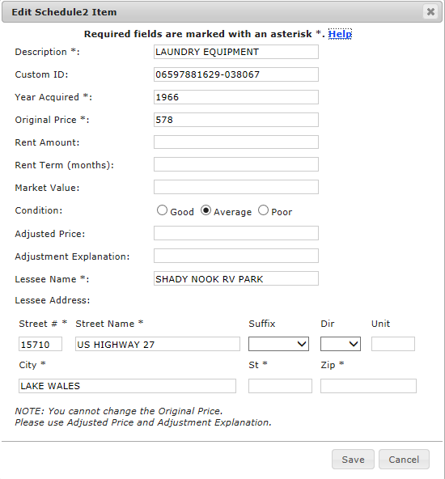
Task: Focus the Adjustment Explanation box
Action: click(x=236, y=256)
